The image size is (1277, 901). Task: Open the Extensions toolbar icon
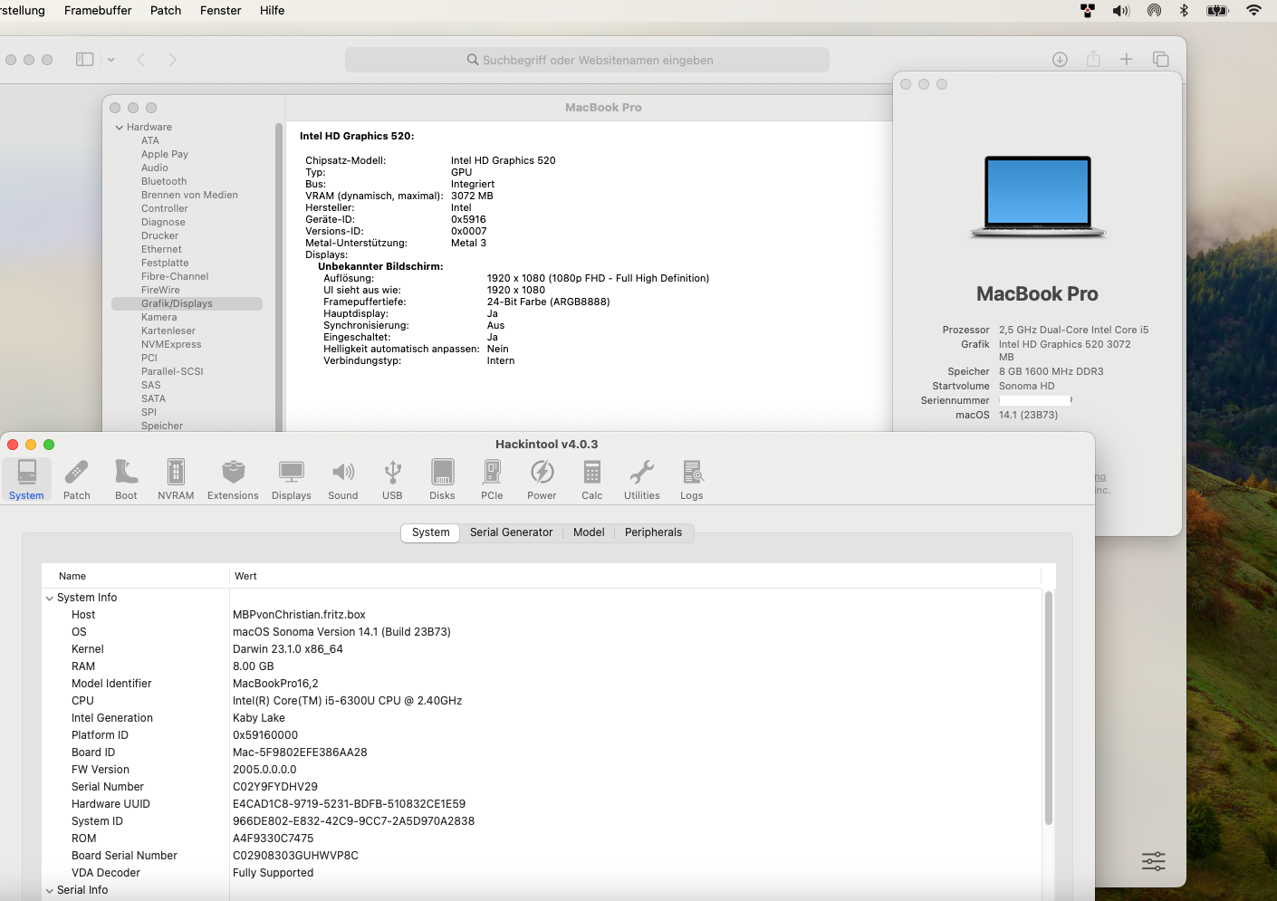(233, 479)
